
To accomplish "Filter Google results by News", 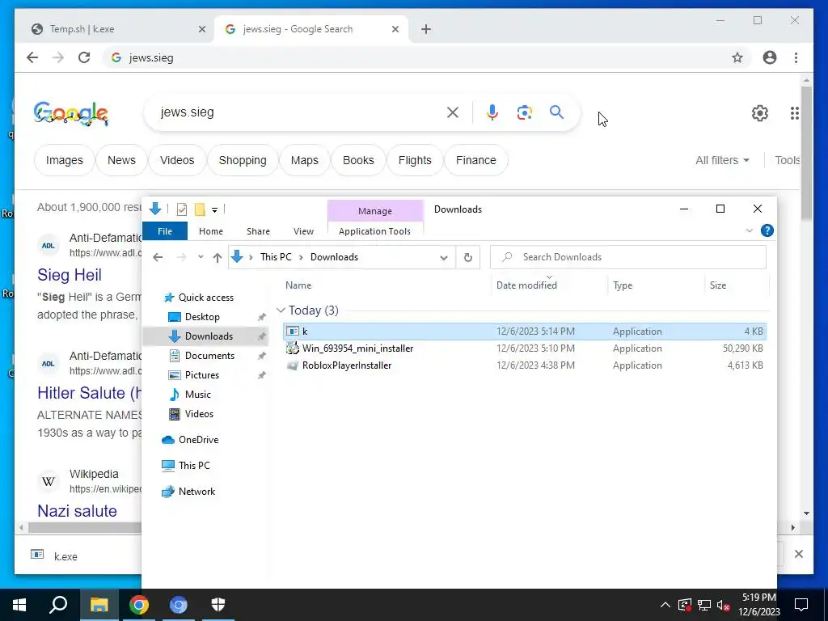I will [121, 160].
